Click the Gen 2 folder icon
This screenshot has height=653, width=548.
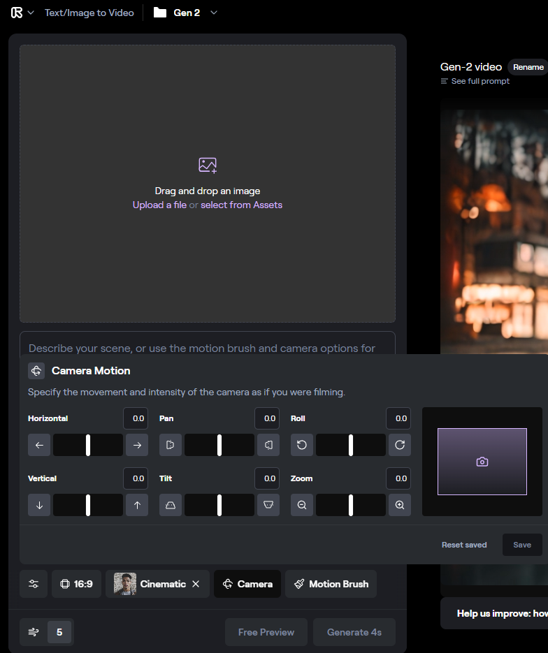click(160, 13)
